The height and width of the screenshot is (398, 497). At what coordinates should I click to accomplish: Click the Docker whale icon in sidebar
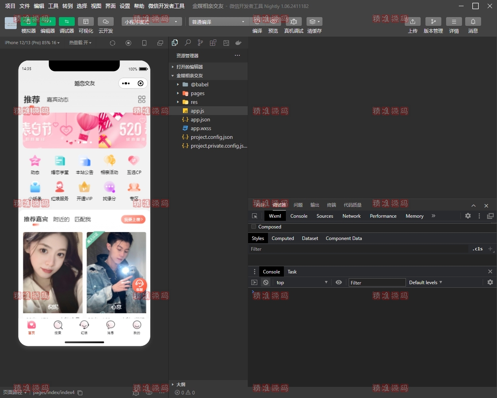point(239,43)
